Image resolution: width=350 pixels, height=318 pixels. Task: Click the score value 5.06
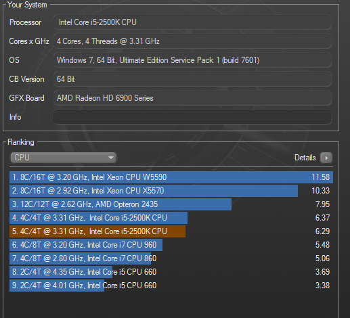click(322, 258)
